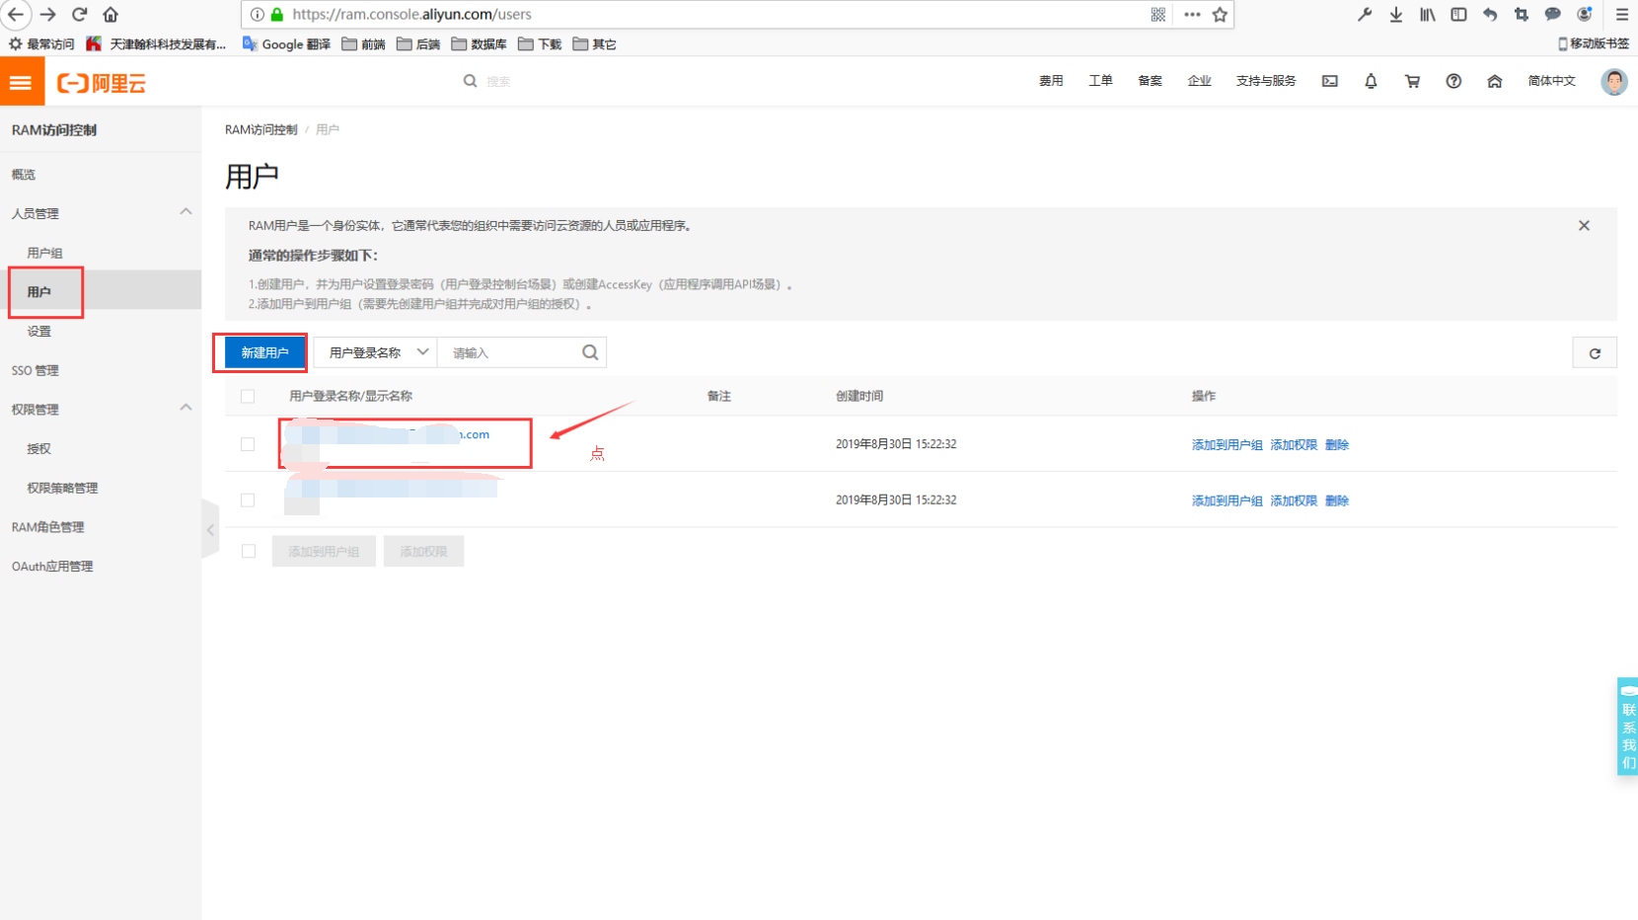Open the 支持与服务 menu
The width and height of the screenshot is (1638, 920).
(x=1266, y=81)
